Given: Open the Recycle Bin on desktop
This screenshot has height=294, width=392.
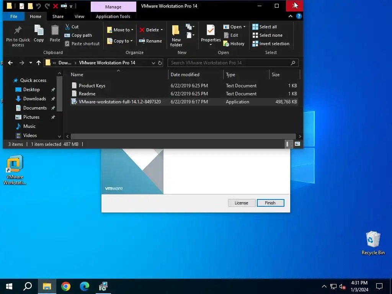Looking at the screenshot, I should click(x=373, y=243).
